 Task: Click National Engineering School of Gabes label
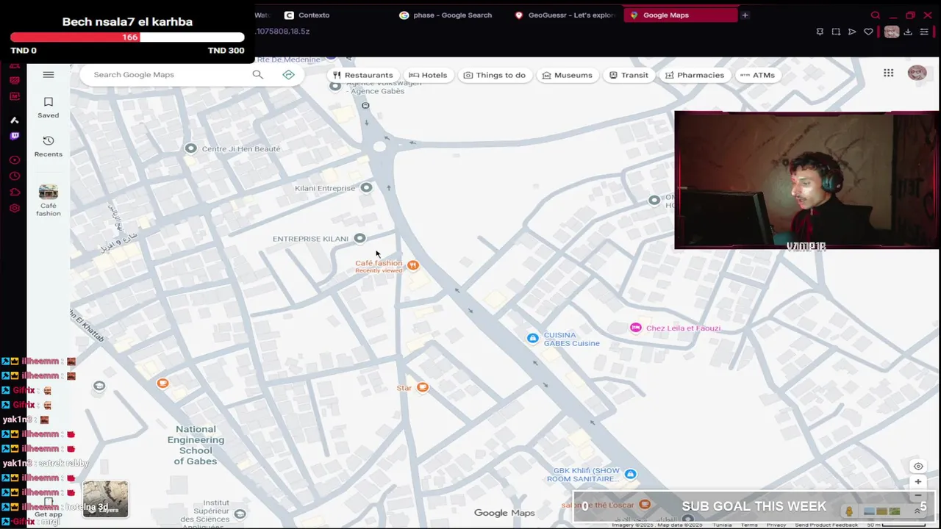(x=196, y=445)
